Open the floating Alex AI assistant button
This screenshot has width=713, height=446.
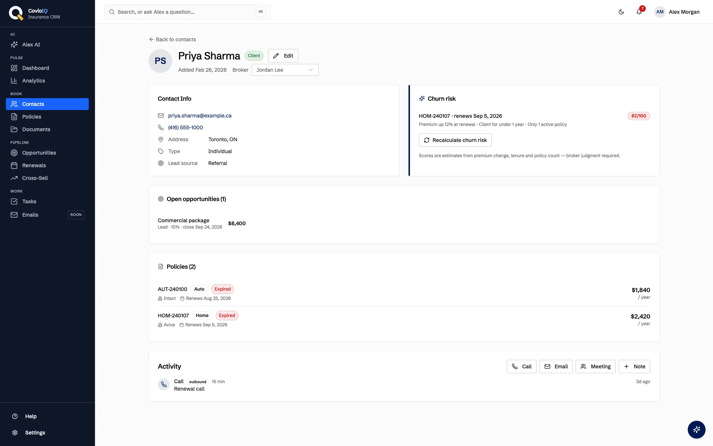click(x=697, y=430)
